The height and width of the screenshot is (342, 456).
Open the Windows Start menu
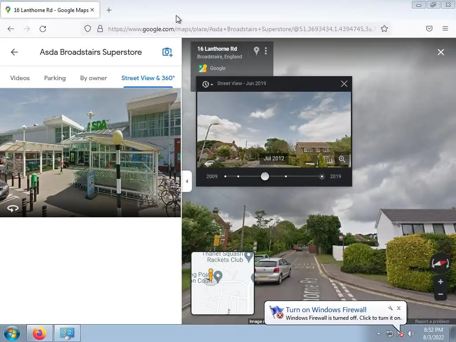point(11,333)
